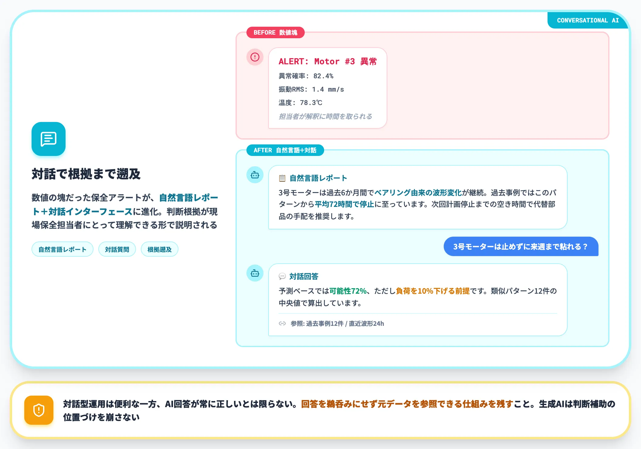Click the 異常確率: 82.4% line
This screenshot has height=449, width=641.
(306, 76)
